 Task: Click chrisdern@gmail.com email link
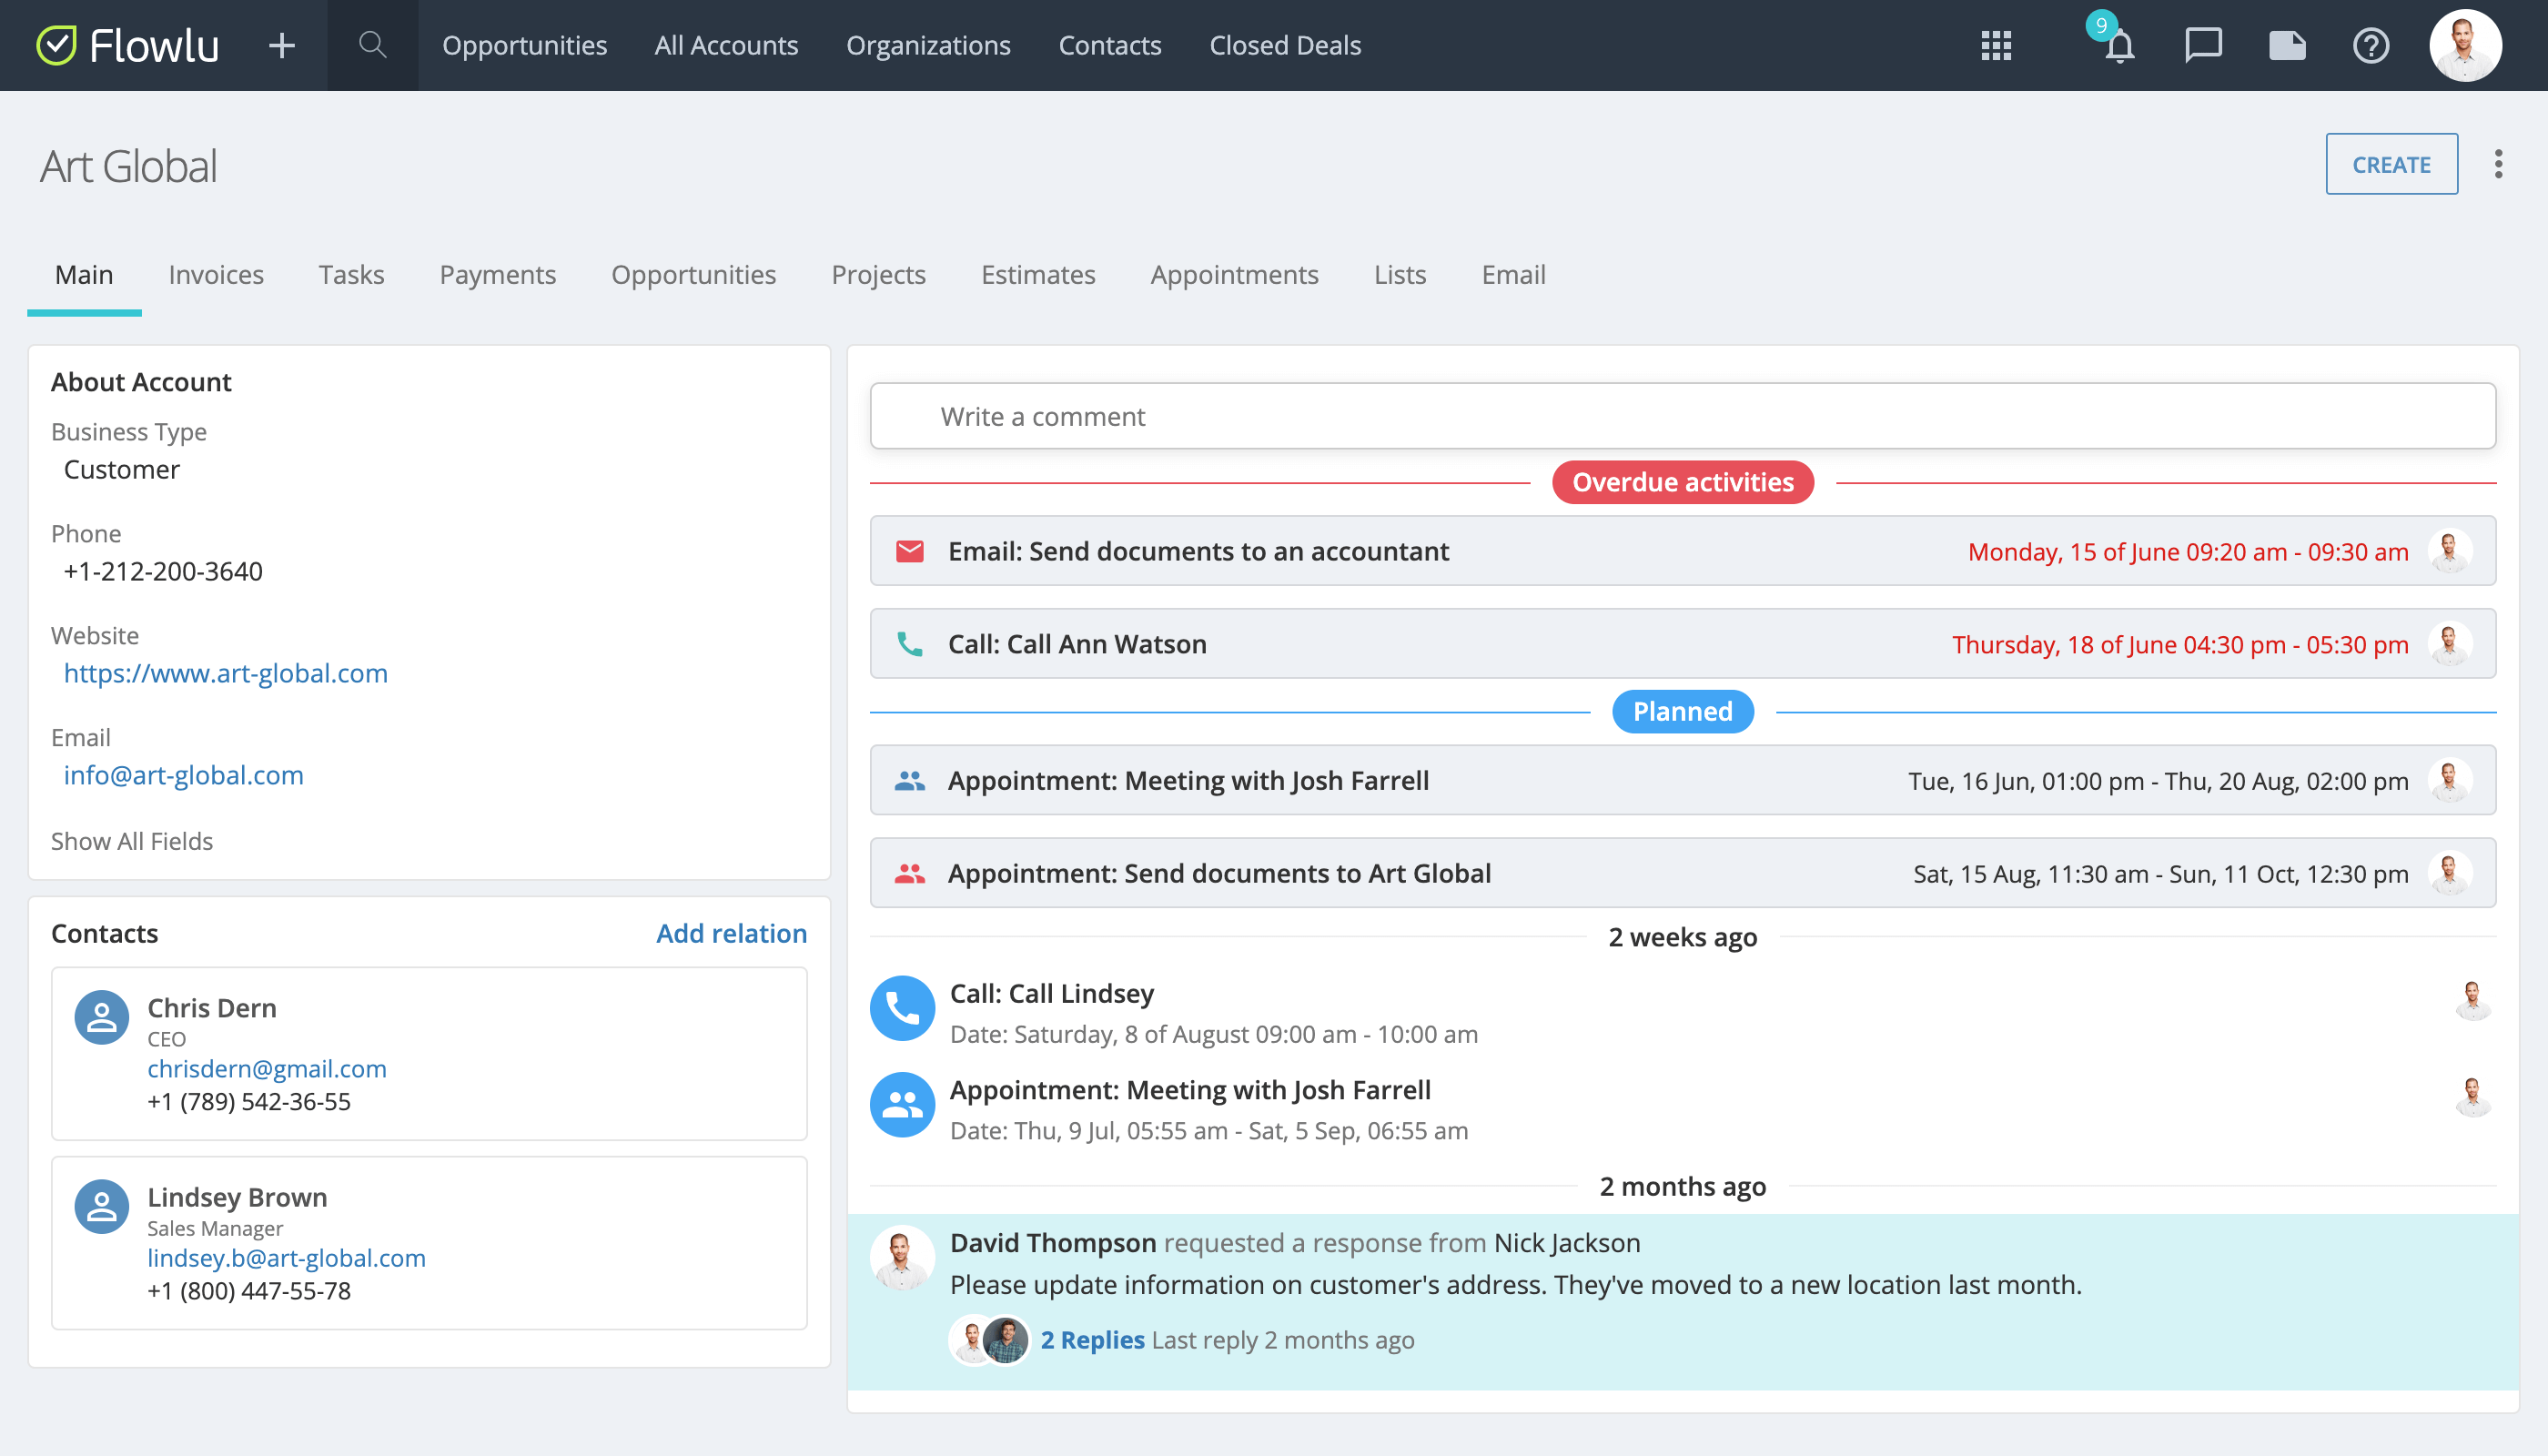(x=267, y=1068)
